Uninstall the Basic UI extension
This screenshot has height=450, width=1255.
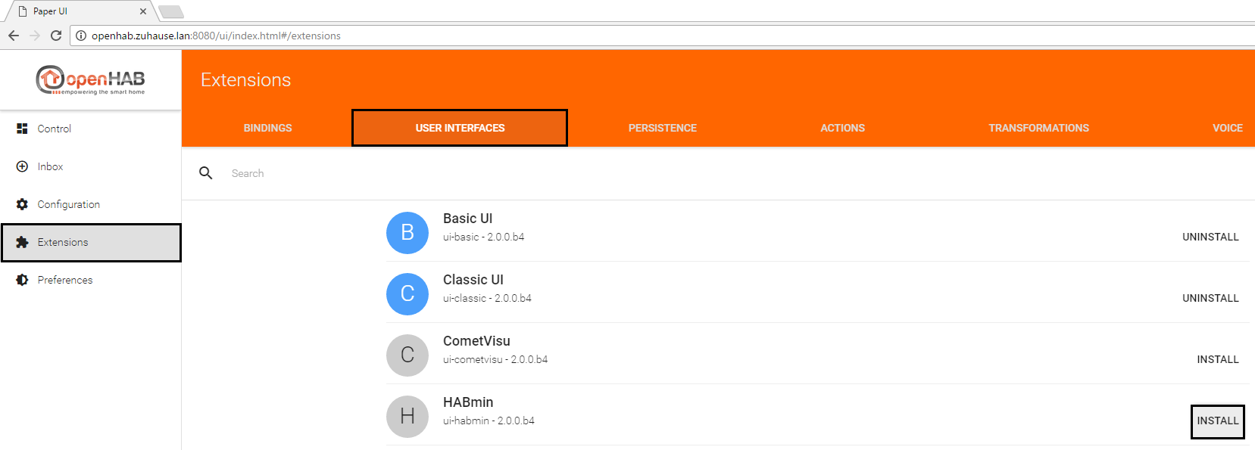[1210, 237]
